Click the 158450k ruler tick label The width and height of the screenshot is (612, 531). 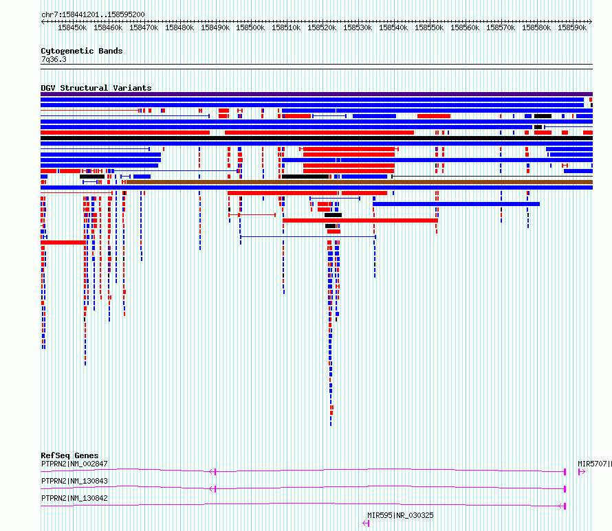72,27
